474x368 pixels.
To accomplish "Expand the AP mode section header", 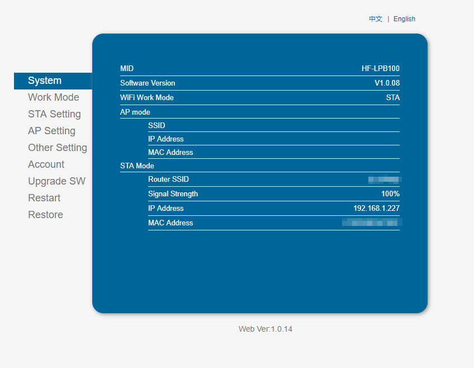I will [260, 112].
